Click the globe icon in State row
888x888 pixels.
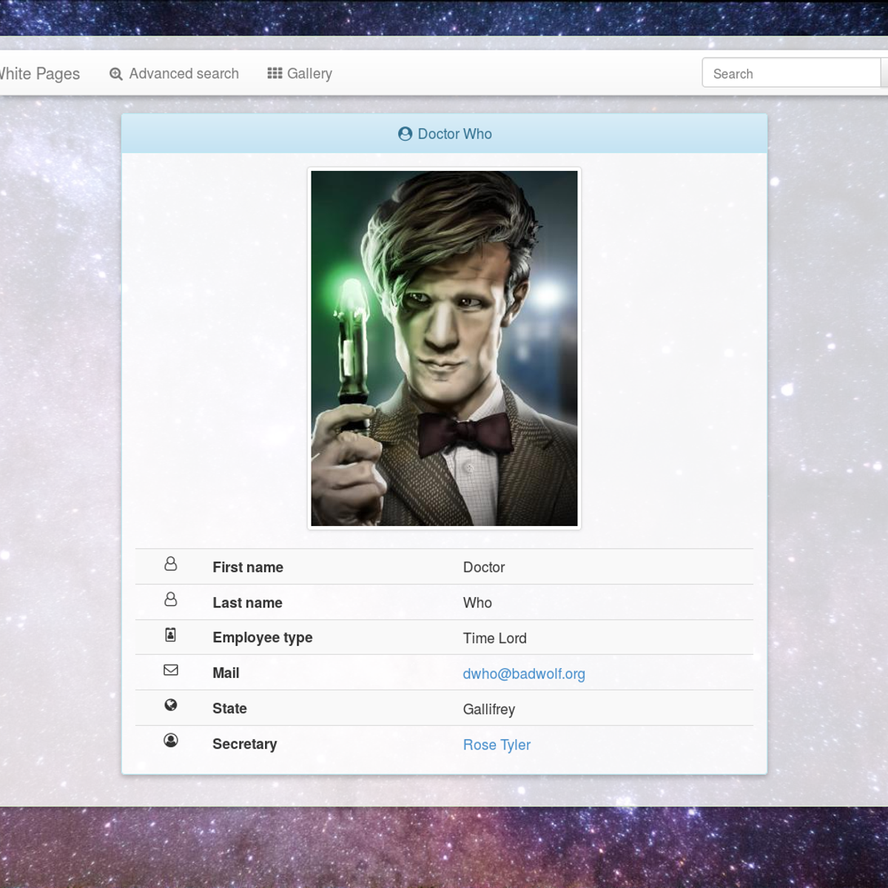pos(170,705)
